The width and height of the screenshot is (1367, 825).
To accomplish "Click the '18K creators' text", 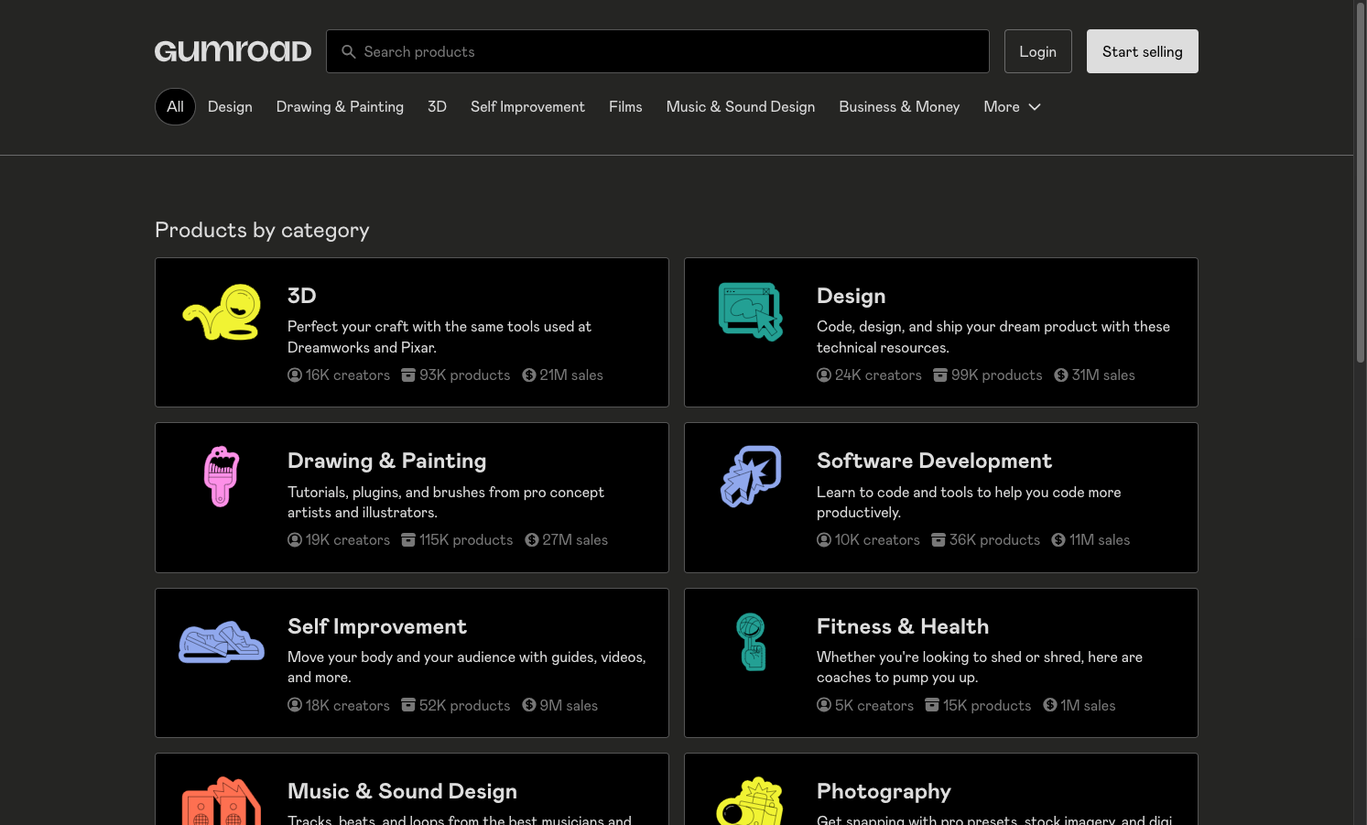I will (x=348, y=705).
